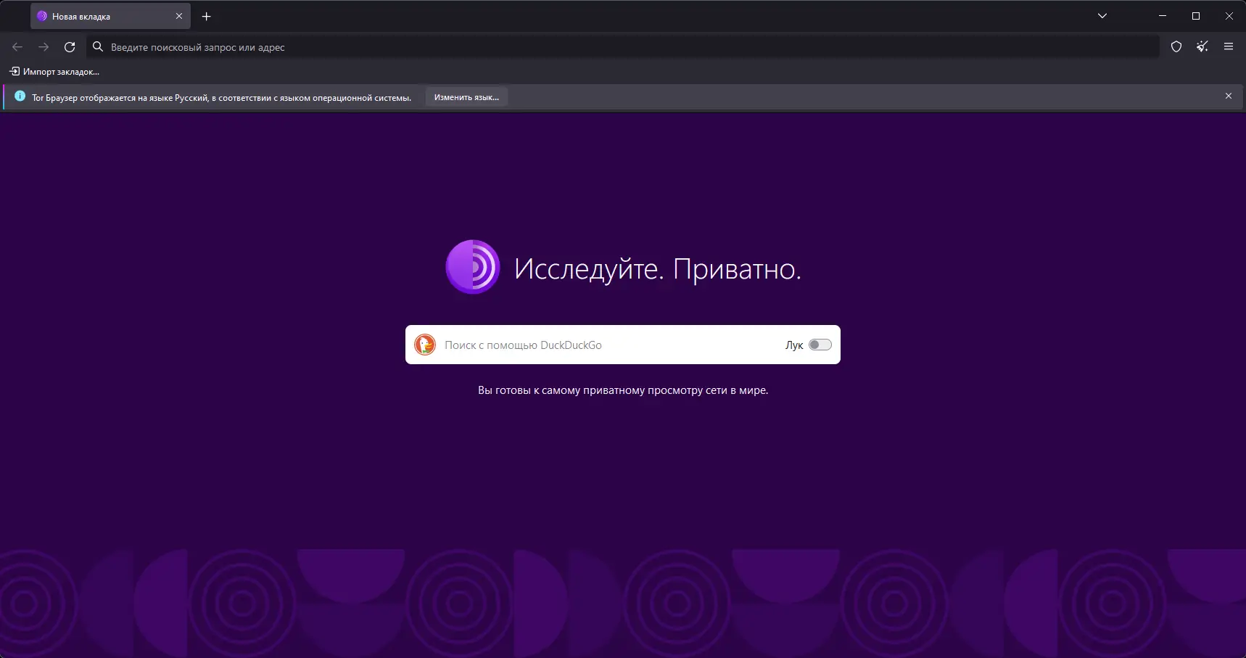Screen dimensions: 1246x658
Task: Click inside the DuckDuckGo search field
Action: (580, 345)
